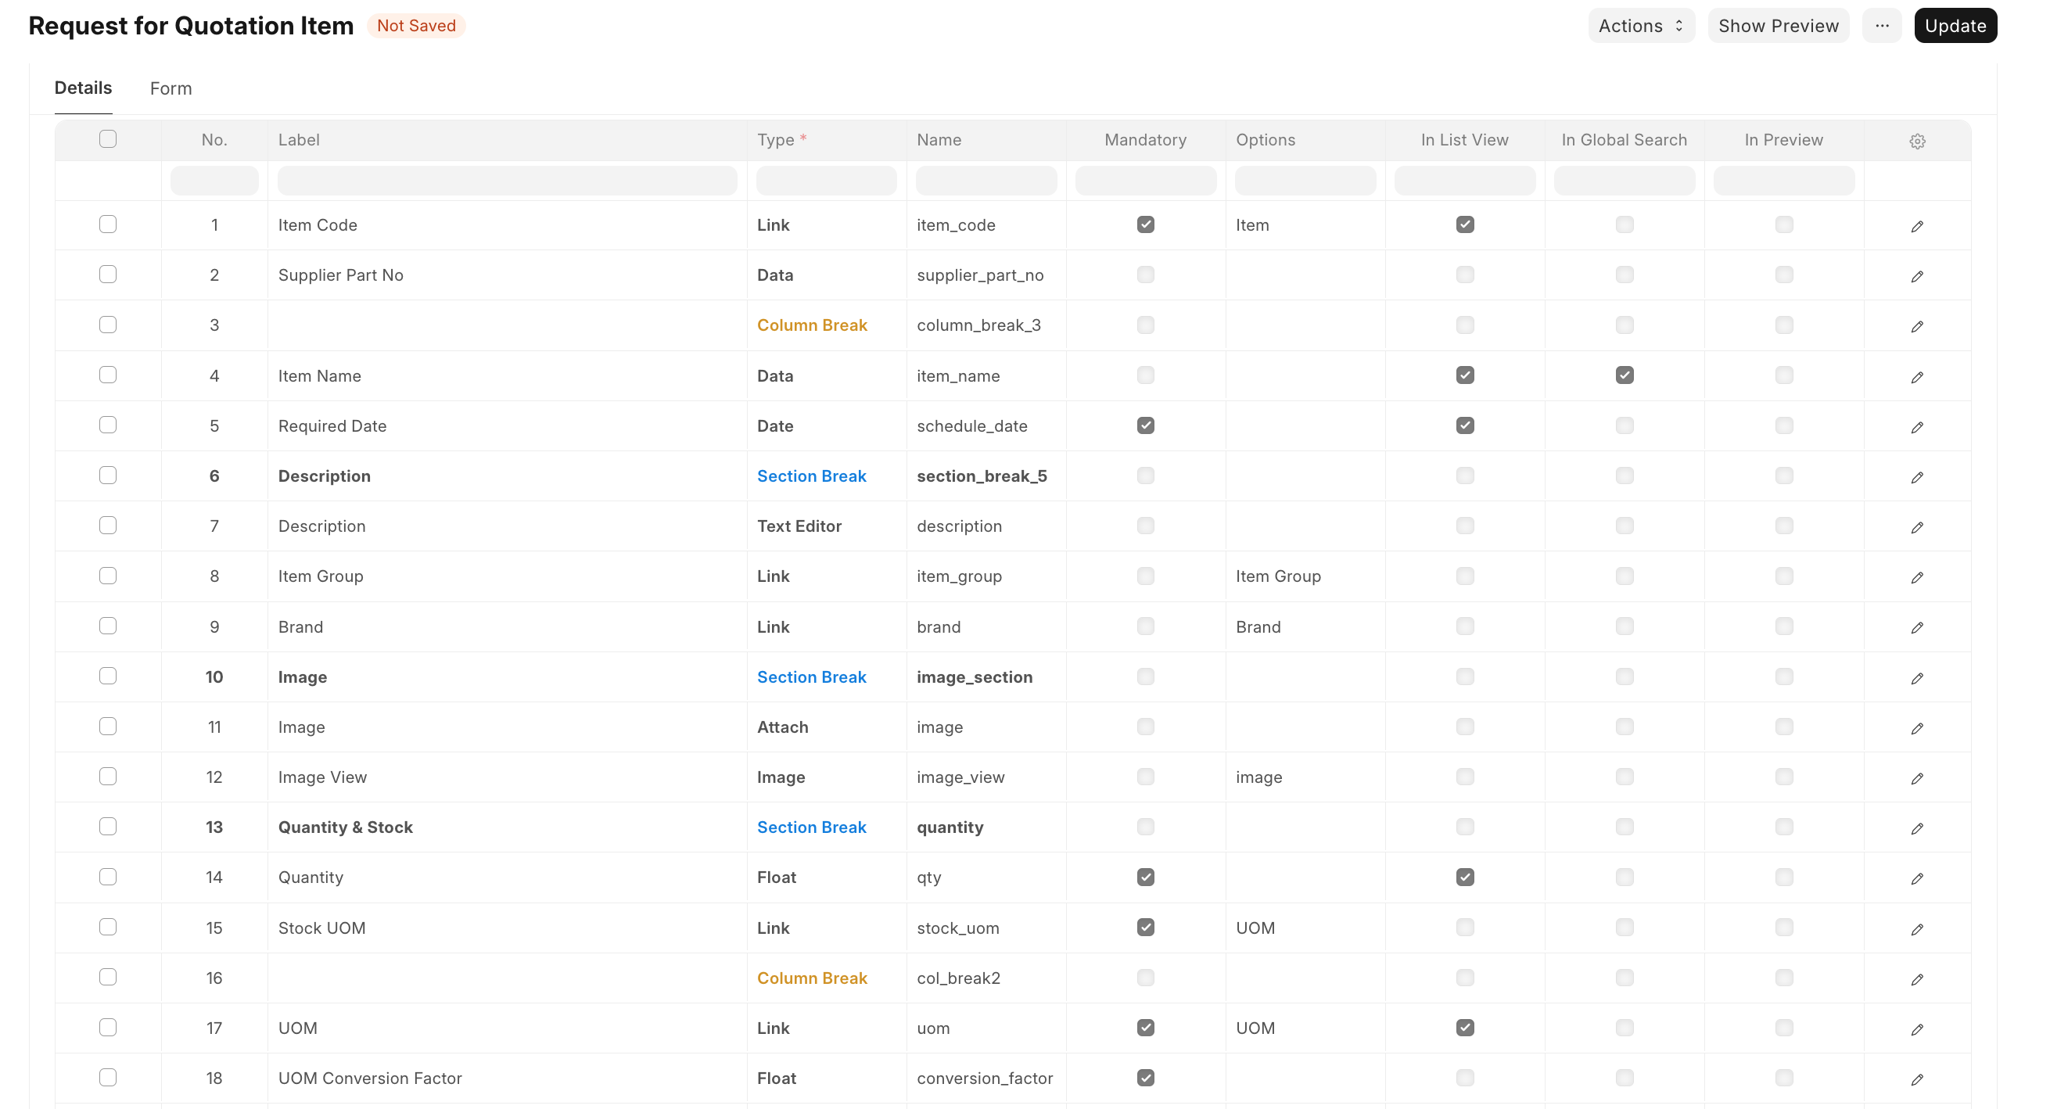
Task: Open editor for UOM Conversion Factor row
Action: [x=1916, y=1079]
